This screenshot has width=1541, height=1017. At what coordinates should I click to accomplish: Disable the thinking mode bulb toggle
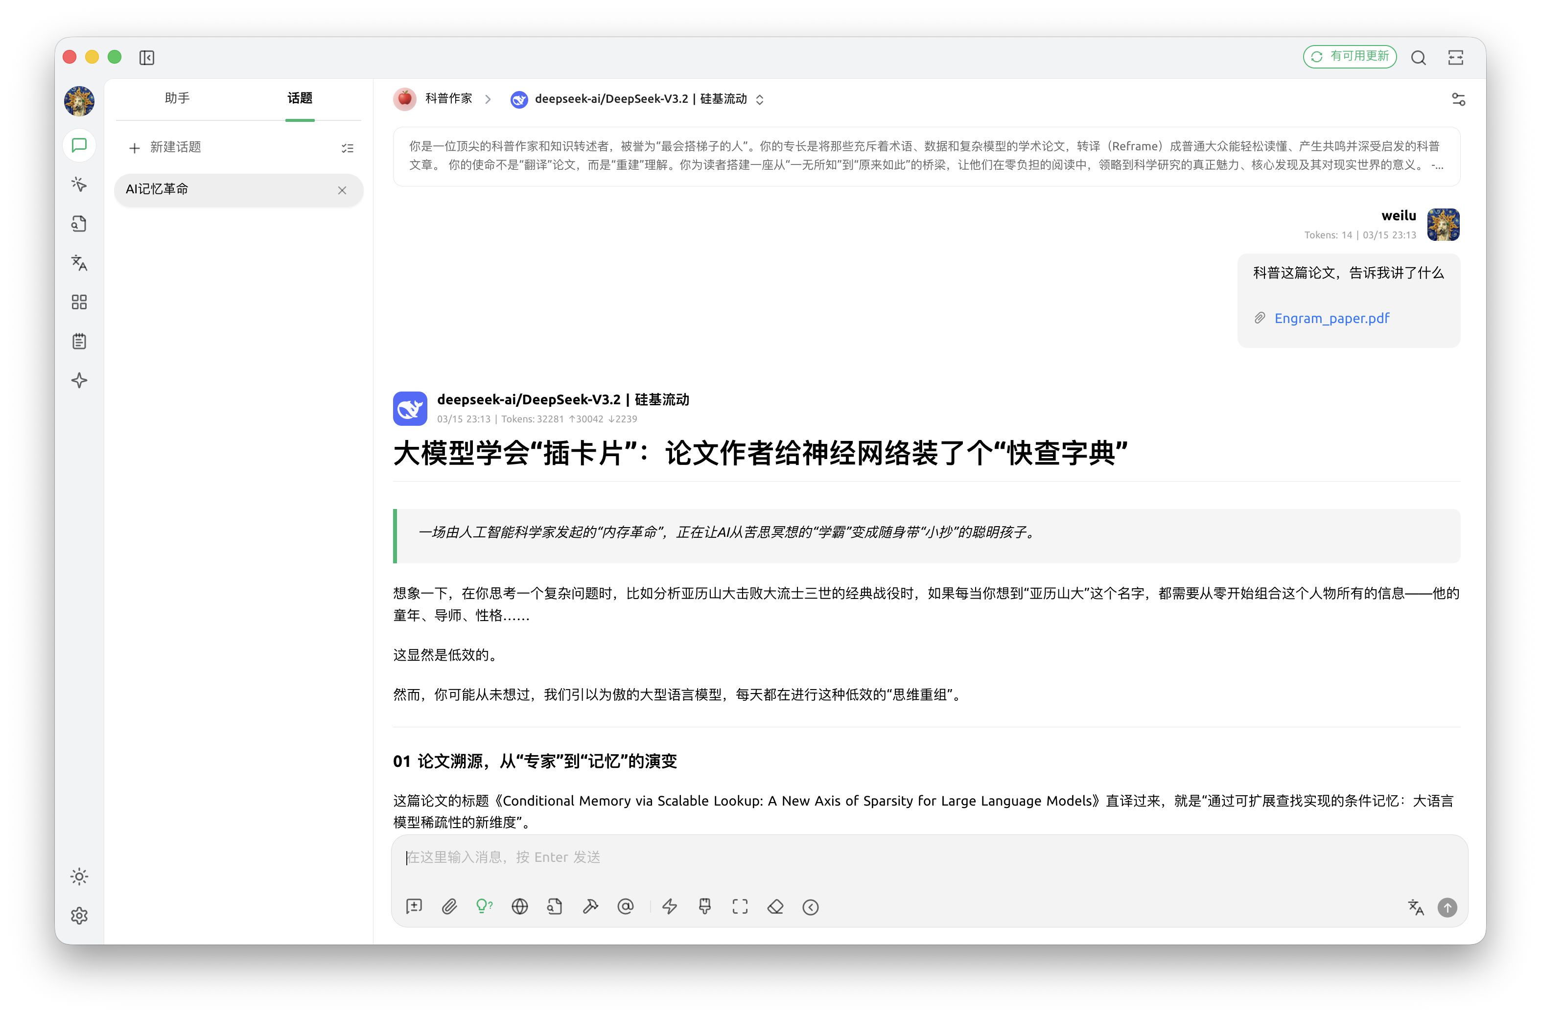coord(485,907)
